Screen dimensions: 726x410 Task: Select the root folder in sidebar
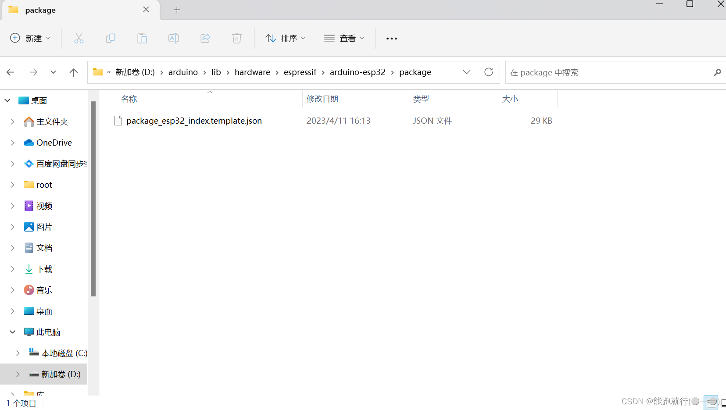click(44, 185)
